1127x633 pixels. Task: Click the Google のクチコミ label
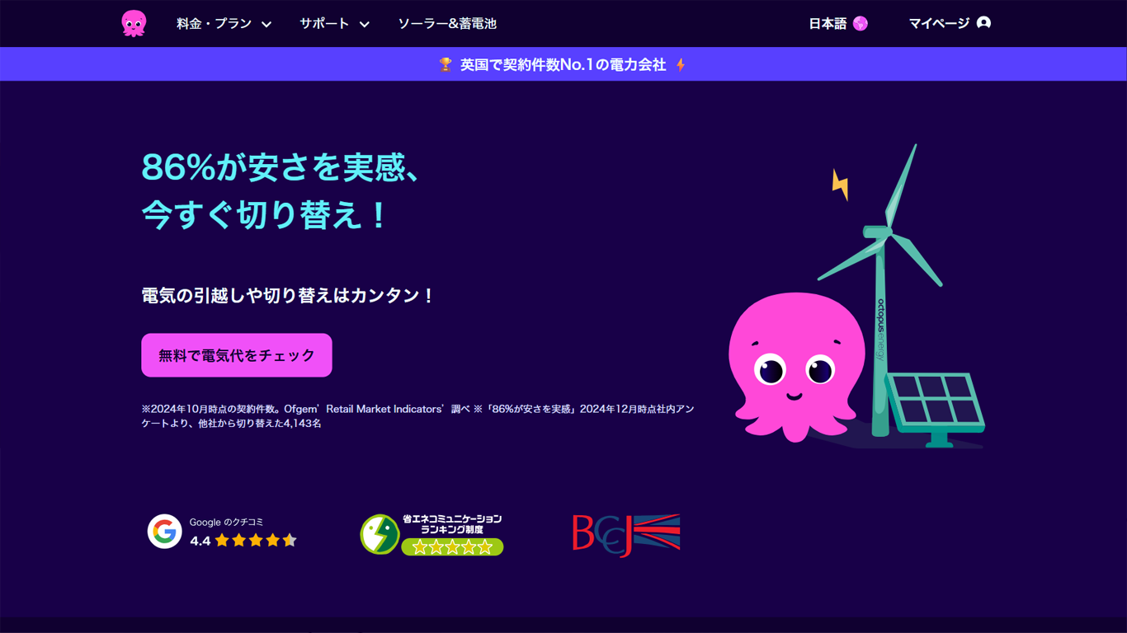coord(227,522)
